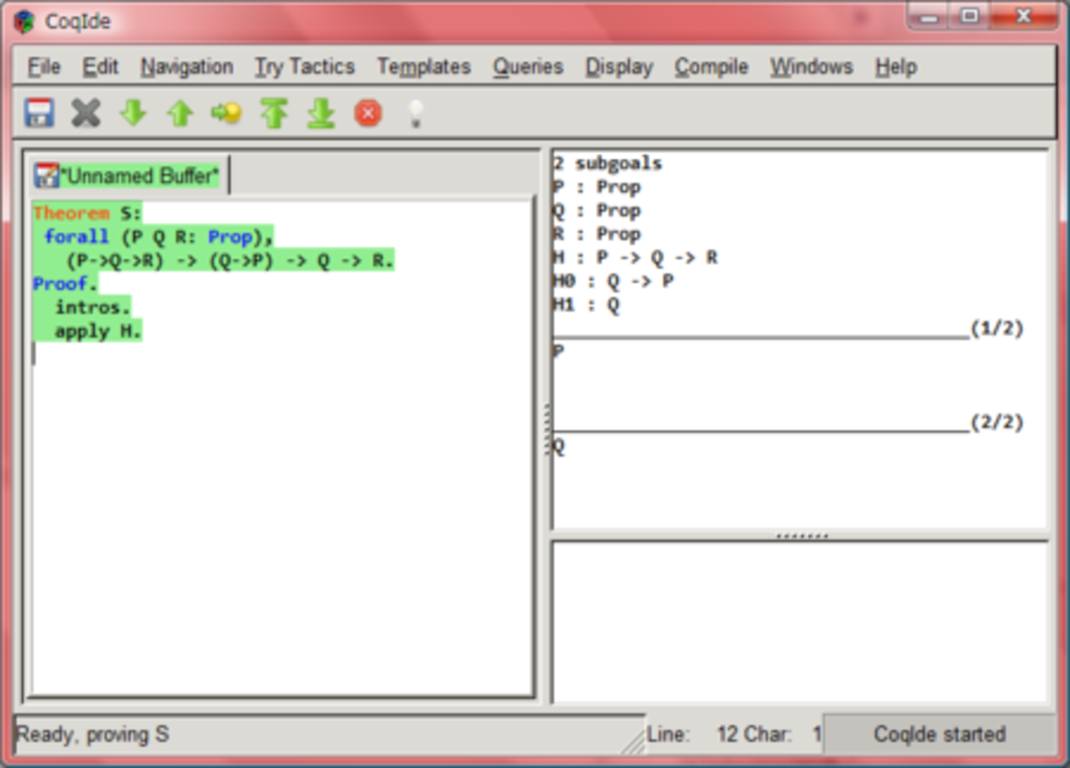This screenshot has width=1070, height=768.
Task: Open the Queries menu
Action: 528,67
